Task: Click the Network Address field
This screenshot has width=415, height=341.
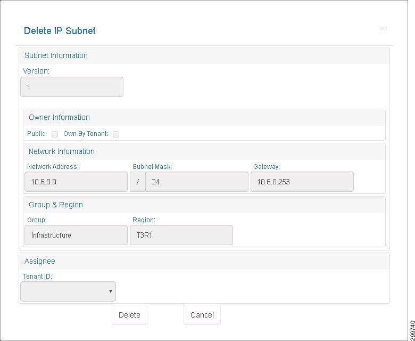Action: (x=76, y=182)
